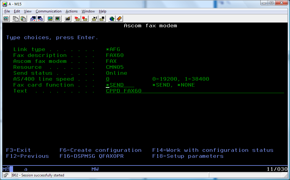Click 'I902 - Session successfully started' status message

38,175
